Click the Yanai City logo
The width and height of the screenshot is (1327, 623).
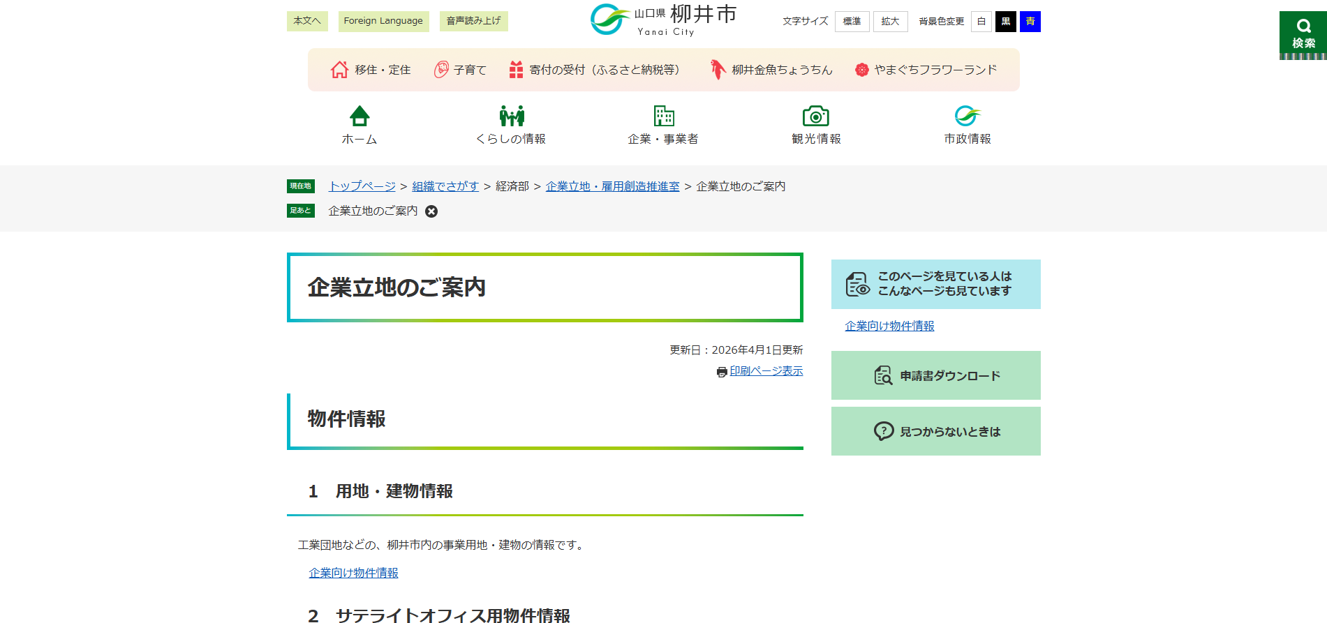click(x=663, y=20)
